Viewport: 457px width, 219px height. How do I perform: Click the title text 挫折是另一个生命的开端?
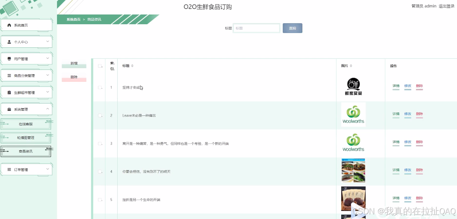141,200
